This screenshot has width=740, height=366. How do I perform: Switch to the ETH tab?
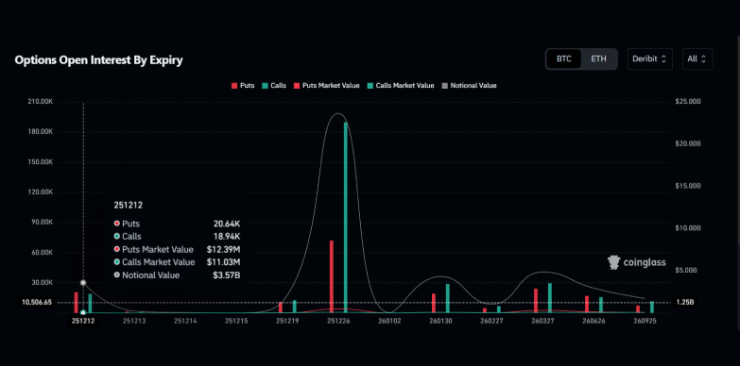(x=598, y=58)
